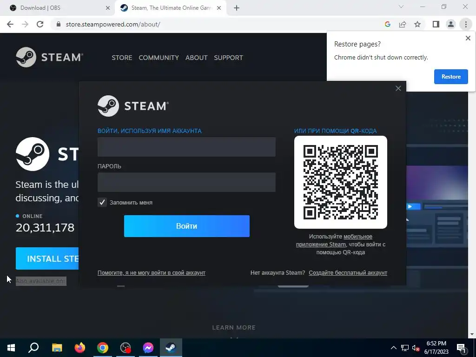Open File Explorer from taskbar
The width and height of the screenshot is (476, 357).
point(57,348)
